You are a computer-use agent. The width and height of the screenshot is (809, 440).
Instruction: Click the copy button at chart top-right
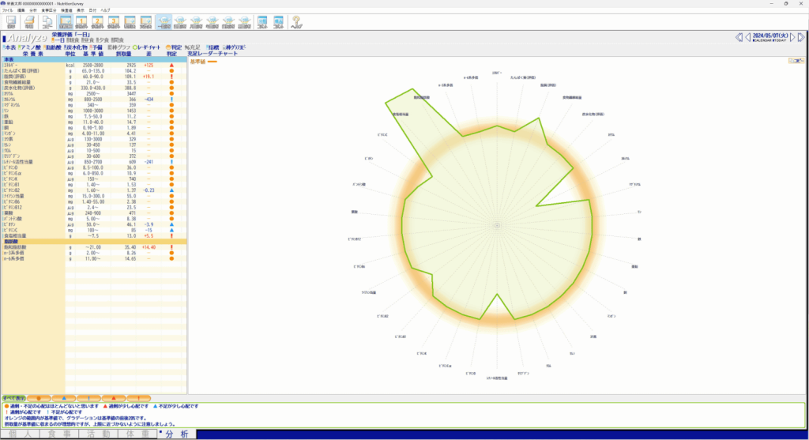[796, 61]
